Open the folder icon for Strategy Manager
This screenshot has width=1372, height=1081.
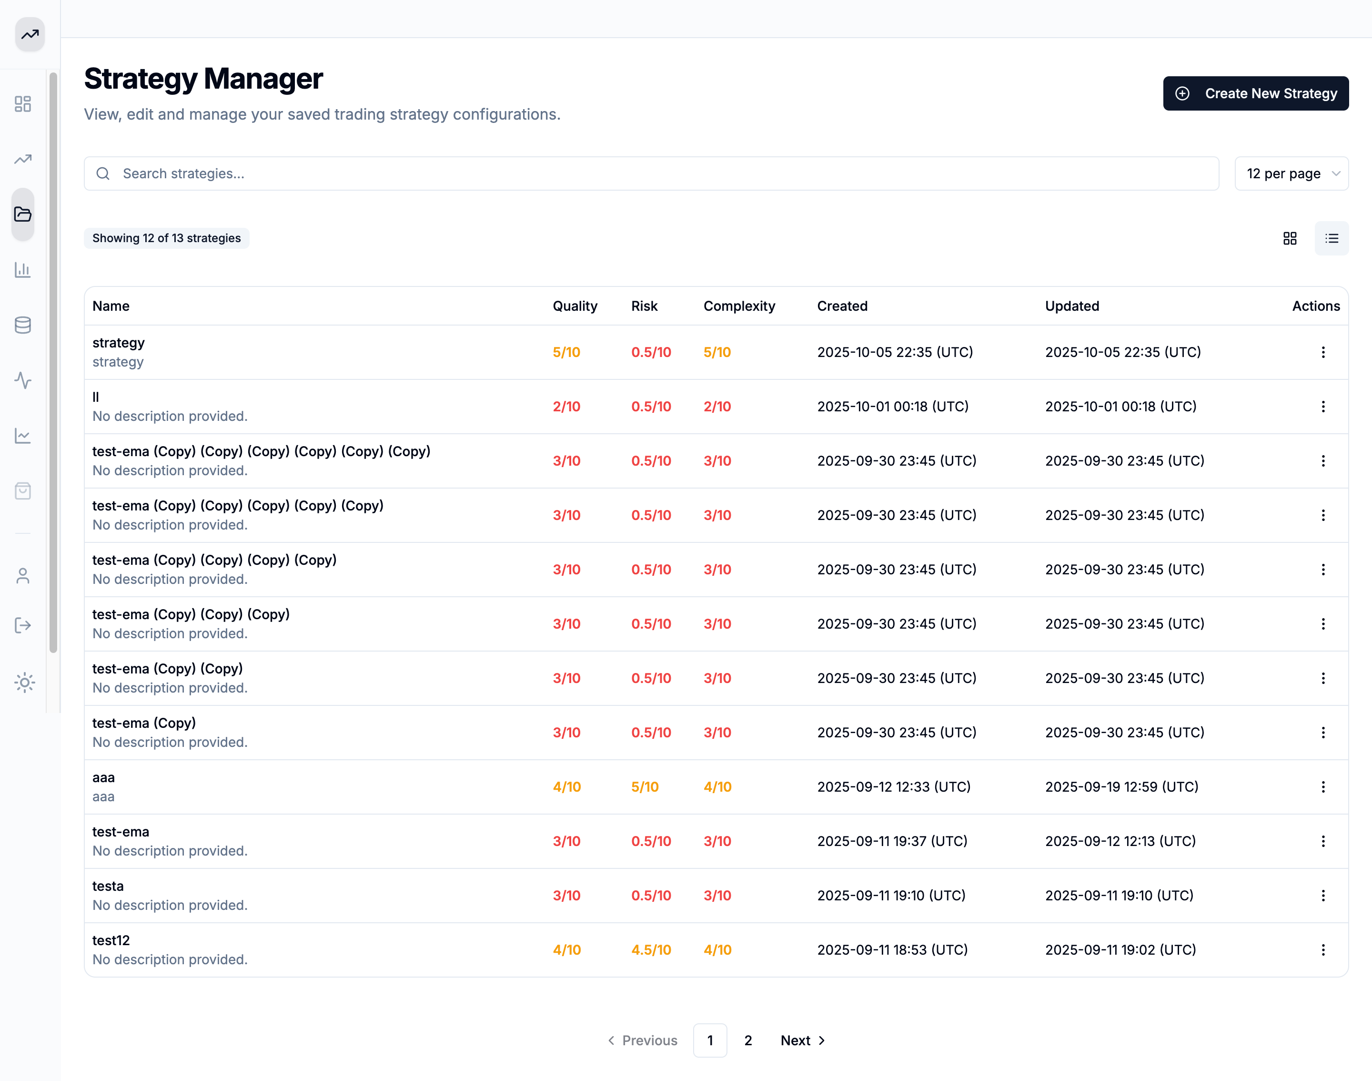(x=23, y=214)
